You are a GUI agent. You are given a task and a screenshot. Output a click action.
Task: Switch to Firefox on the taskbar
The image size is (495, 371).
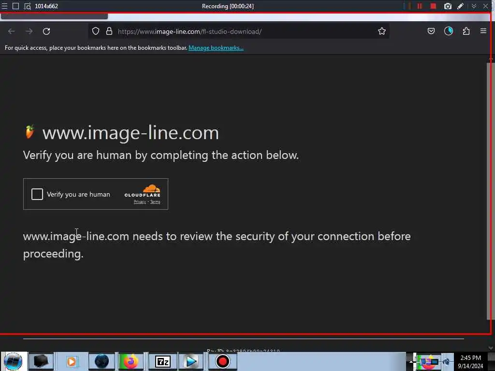[x=131, y=361]
